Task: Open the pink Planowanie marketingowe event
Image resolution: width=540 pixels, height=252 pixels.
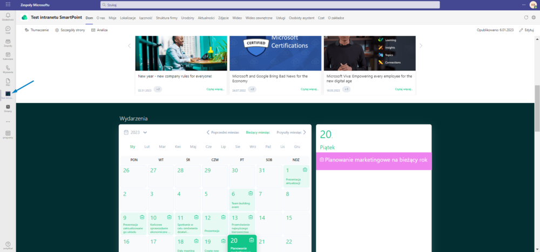Action: (374, 160)
